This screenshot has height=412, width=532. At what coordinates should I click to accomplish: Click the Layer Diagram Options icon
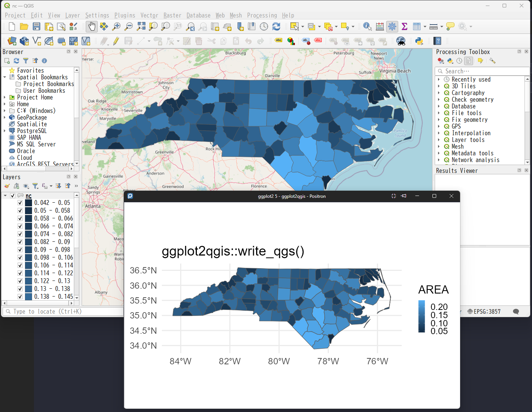click(291, 41)
